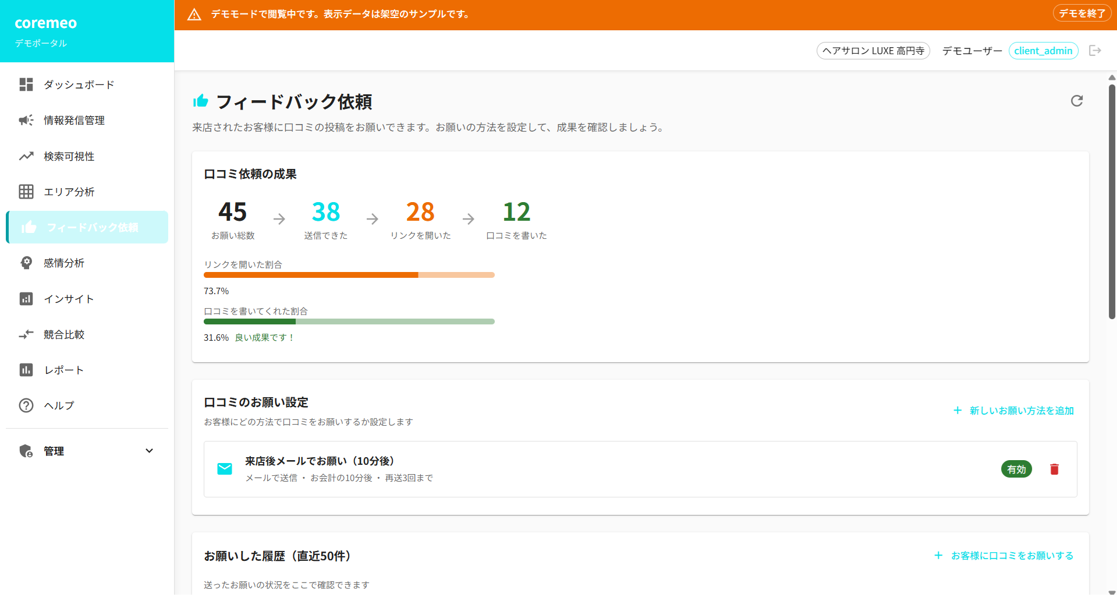This screenshot has width=1117, height=597.
Task: Select 感情分析 in sidebar
Action: pos(87,263)
